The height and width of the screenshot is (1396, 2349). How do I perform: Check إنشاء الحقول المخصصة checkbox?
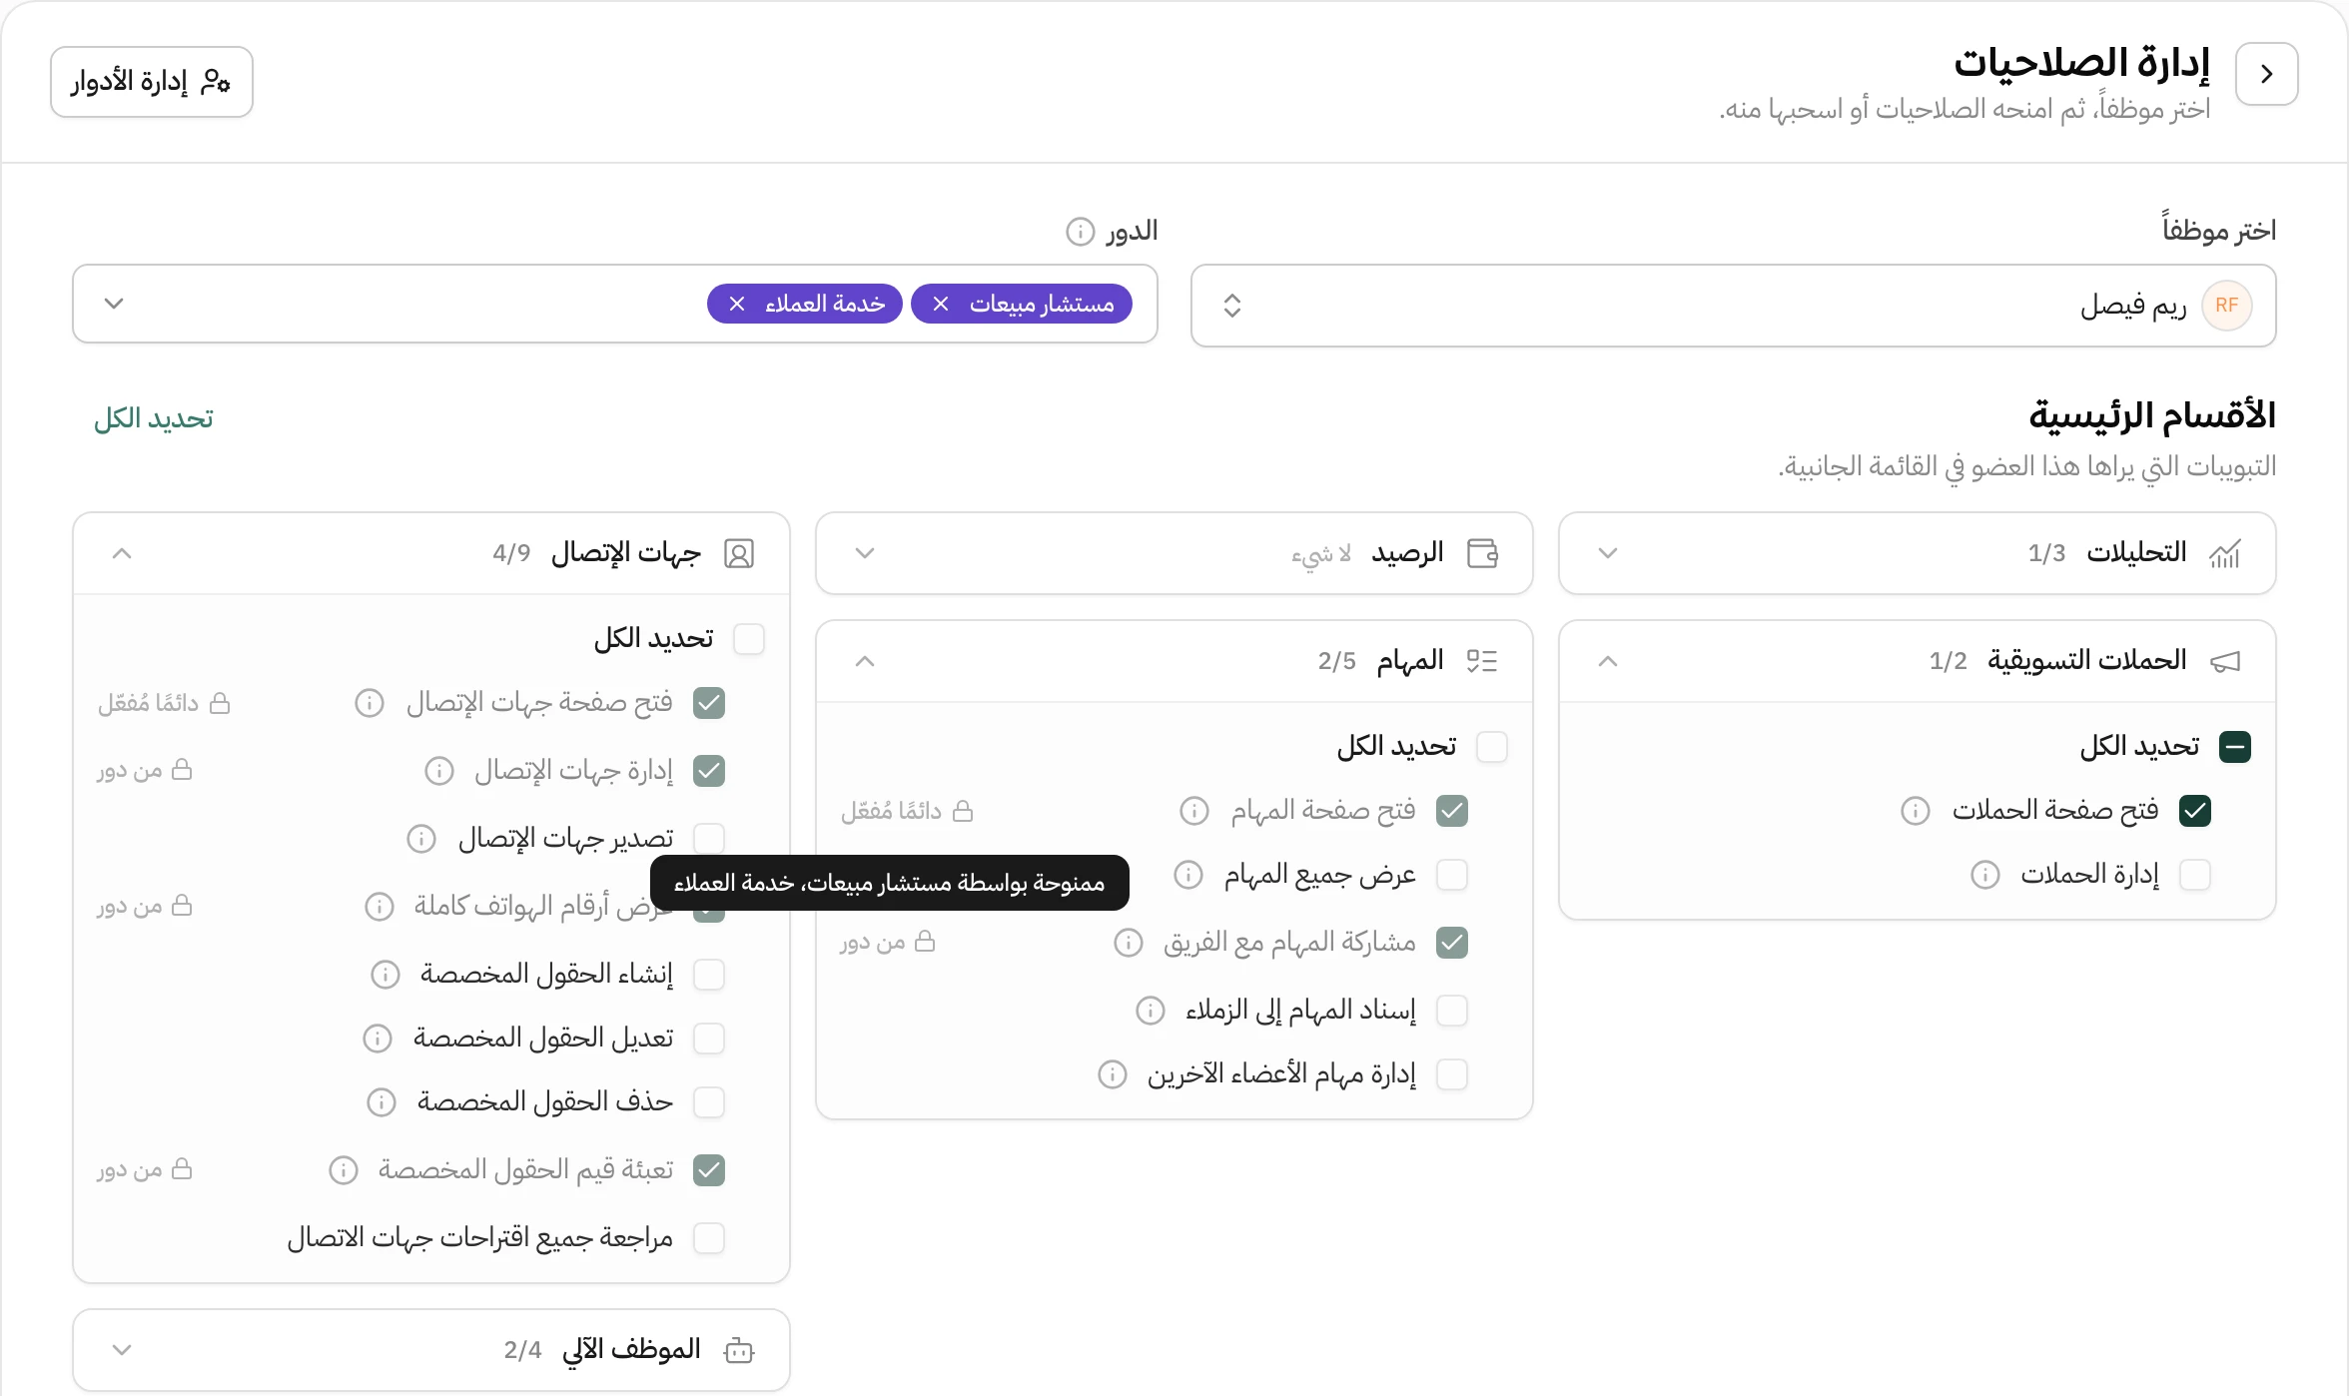tap(709, 975)
